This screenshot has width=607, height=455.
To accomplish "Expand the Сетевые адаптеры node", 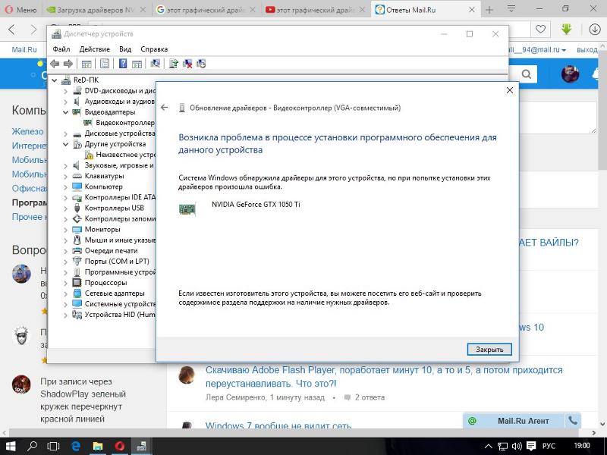I will click(65, 293).
